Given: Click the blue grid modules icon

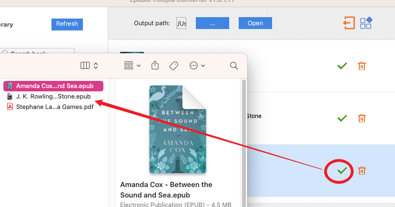Looking at the screenshot, I should [366, 23].
